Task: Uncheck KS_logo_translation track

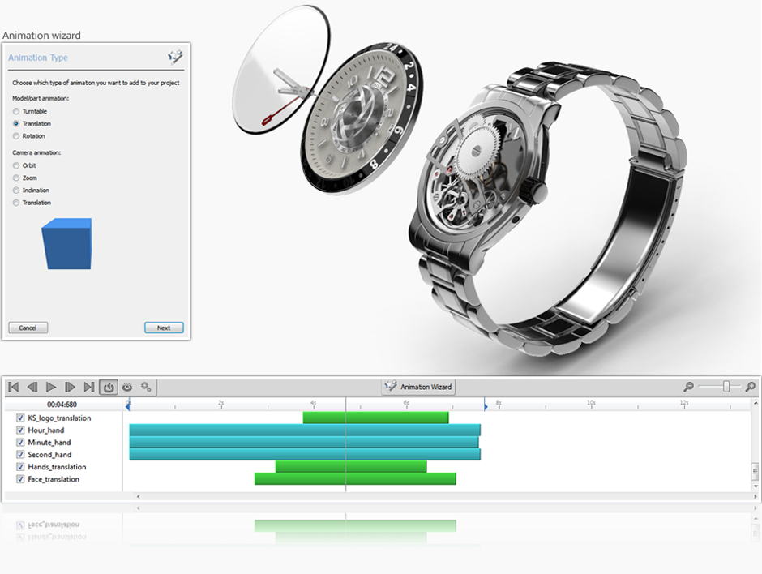Action: coord(20,418)
